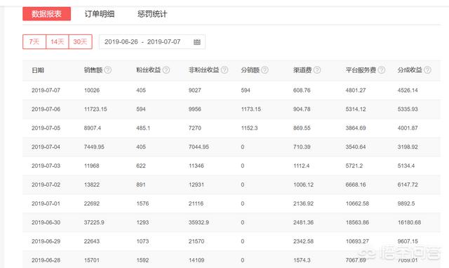This screenshot has height=268, width=449.
Task: Select the date cell 2019-07-03
Action: tap(46, 166)
